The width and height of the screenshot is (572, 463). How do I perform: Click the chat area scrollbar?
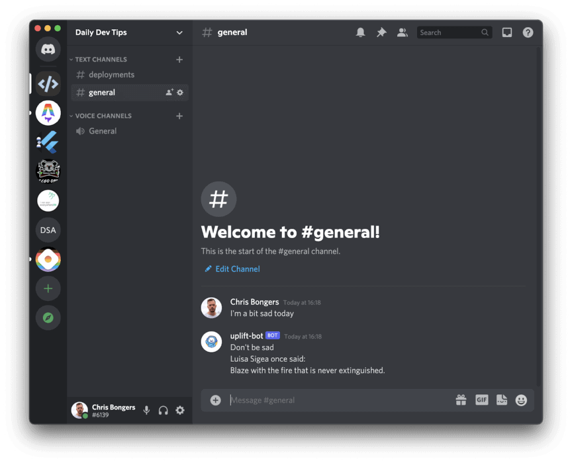pyautogui.click(x=538, y=215)
